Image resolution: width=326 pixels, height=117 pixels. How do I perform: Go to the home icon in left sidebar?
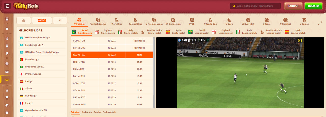point(7,29)
